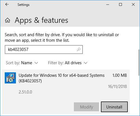Select the KB4023057 update installer icon
This screenshot has width=140, height=116.
coord(10,78)
